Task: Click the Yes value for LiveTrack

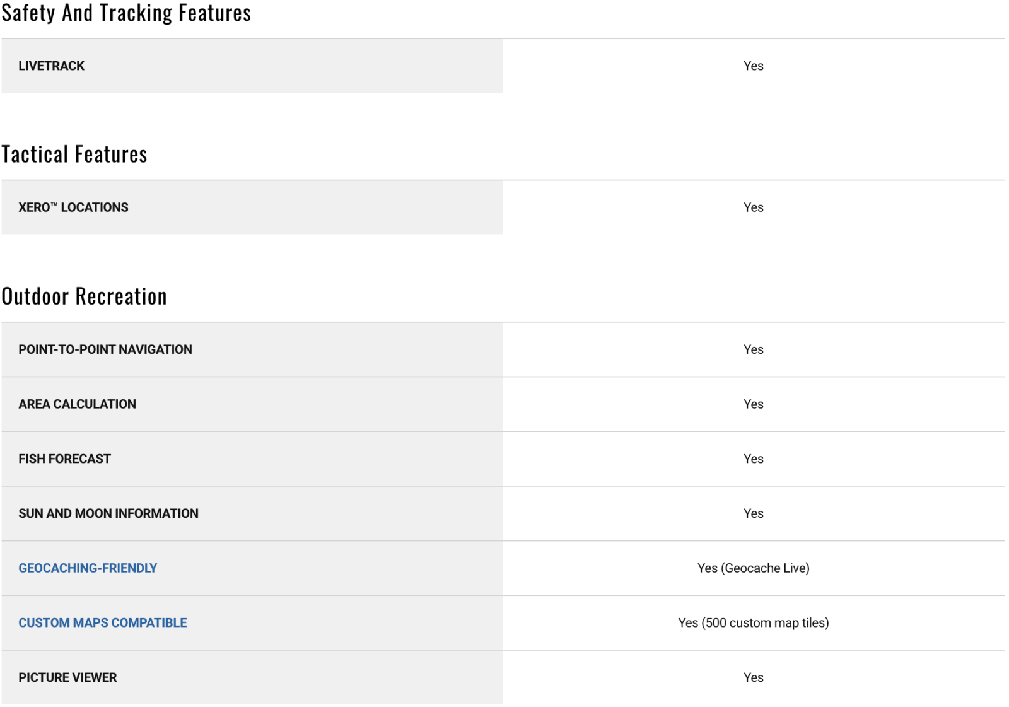Action: pos(753,66)
